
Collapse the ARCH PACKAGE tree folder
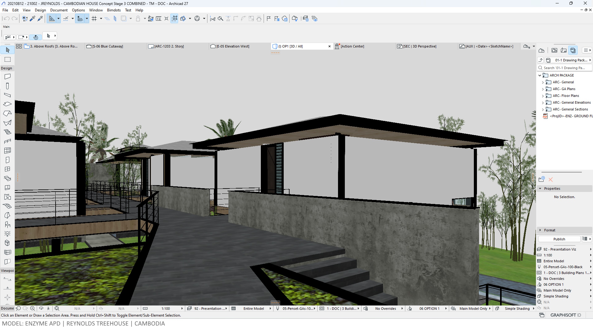tap(540, 75)
